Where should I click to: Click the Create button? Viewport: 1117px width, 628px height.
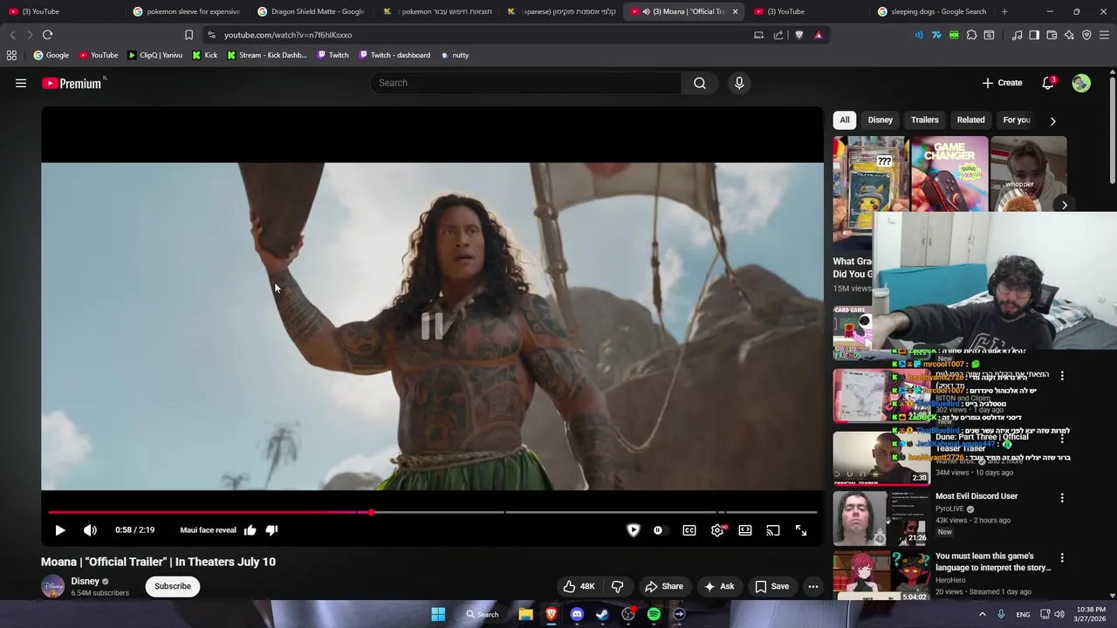[x=1002, y=83]
